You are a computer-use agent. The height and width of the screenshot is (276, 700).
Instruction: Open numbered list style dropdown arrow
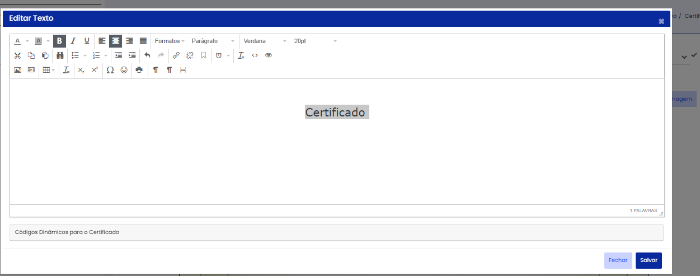[106, 55]
